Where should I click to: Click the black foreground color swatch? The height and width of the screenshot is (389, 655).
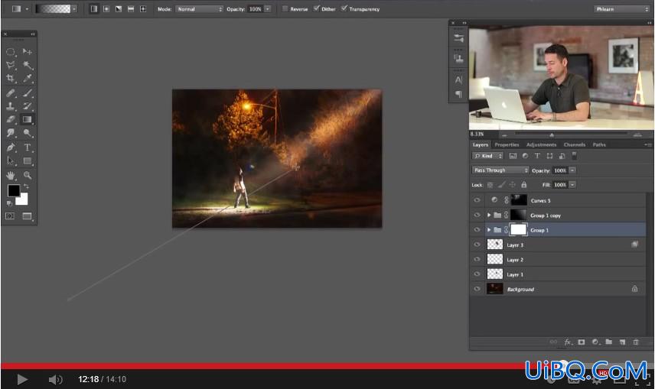(x=13, y=191)
